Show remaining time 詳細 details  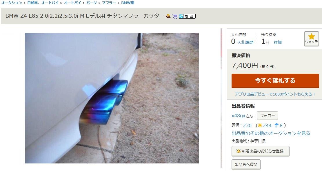tap(278, 42)
